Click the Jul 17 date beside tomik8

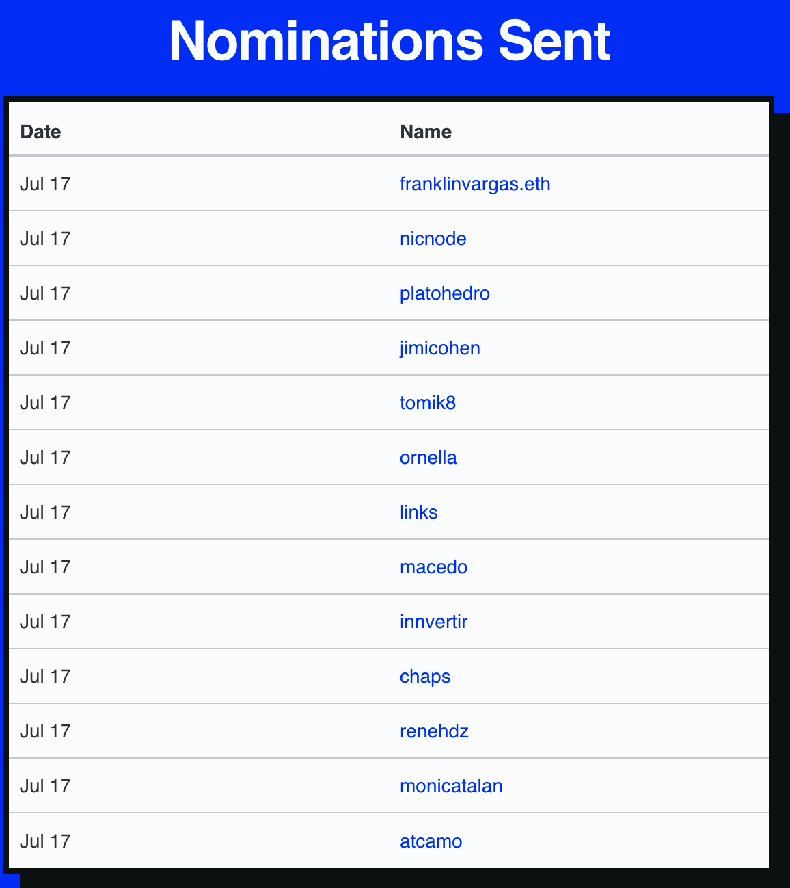[45, 403]
